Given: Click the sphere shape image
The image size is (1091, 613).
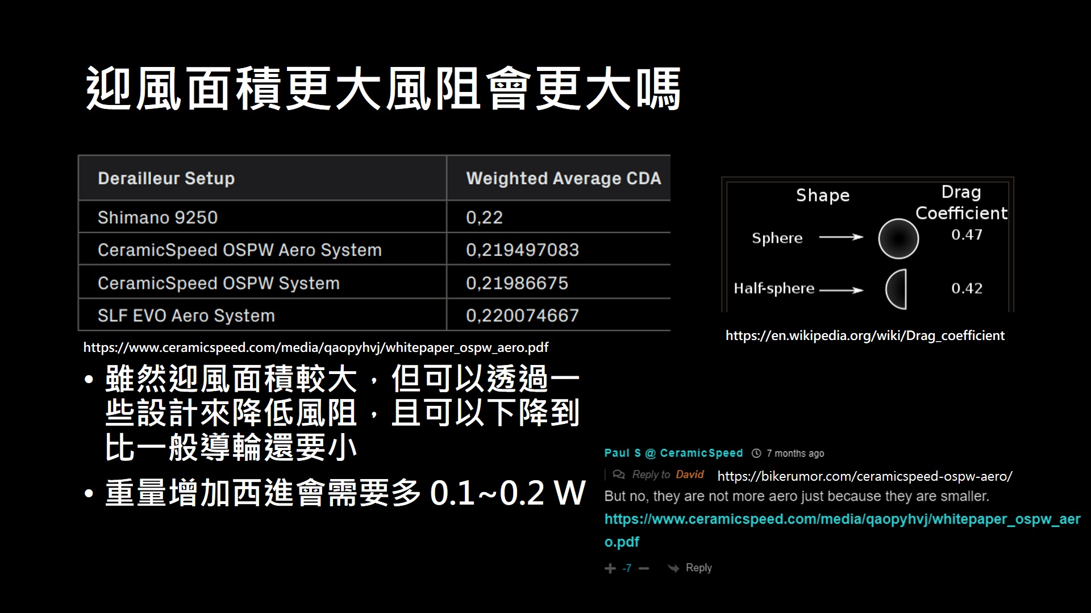Looking at the screenshot, I should [x=898, y=238].
